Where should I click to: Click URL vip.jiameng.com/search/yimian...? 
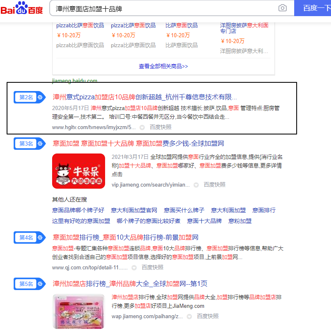[x=151, y=185]
